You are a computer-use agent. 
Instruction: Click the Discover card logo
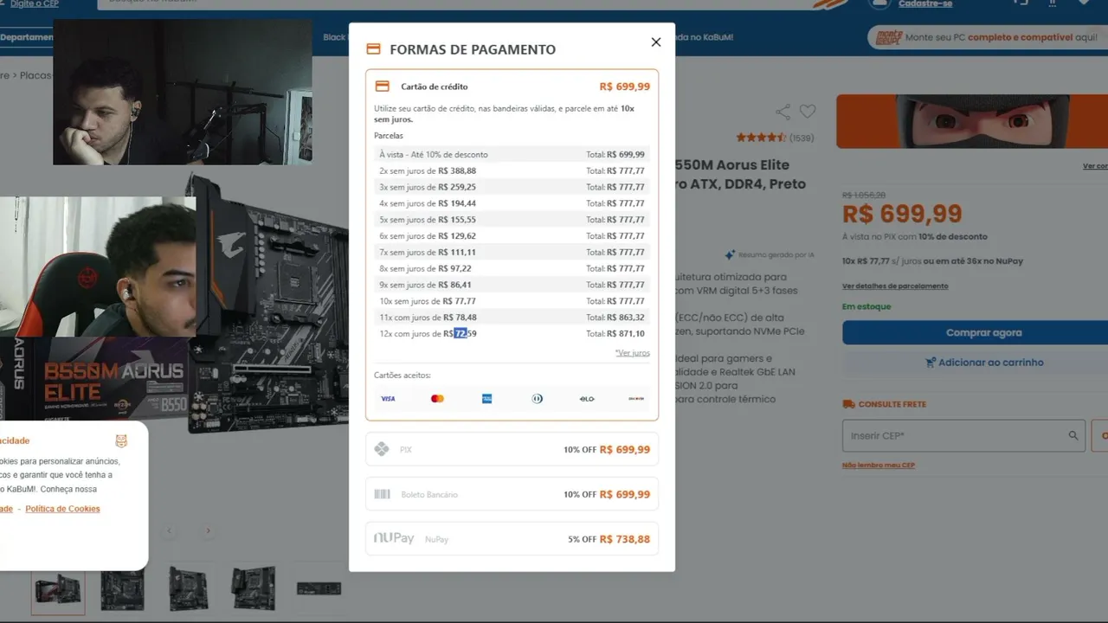click(636, 399)
